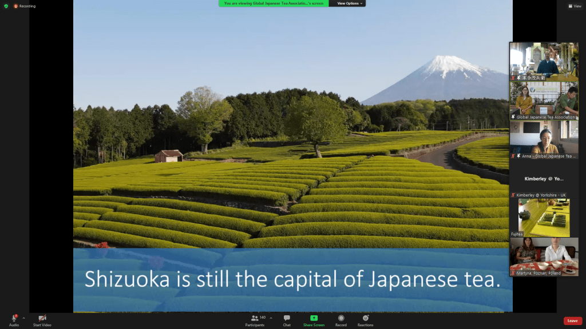Click the Audio microphone icon
Image resolution: width=586 pixels, height=329 pixels.
tap(14, 318)
